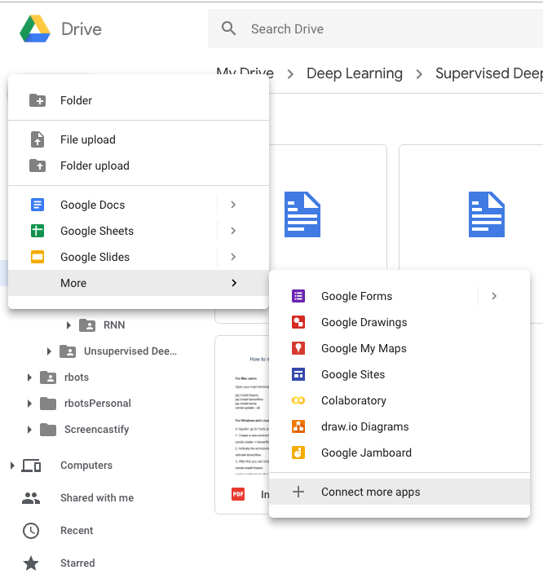Expand the Computers section arrow
543x574 pixels.
point(12,466)
